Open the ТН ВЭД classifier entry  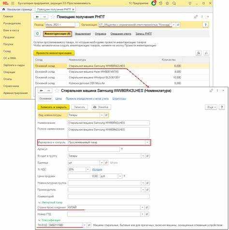(x=89, y=225)
